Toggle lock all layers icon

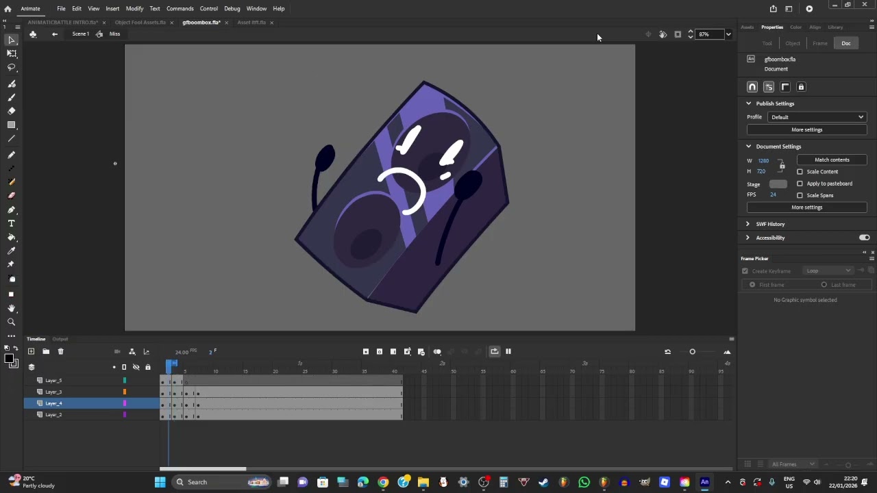point(147,368)
